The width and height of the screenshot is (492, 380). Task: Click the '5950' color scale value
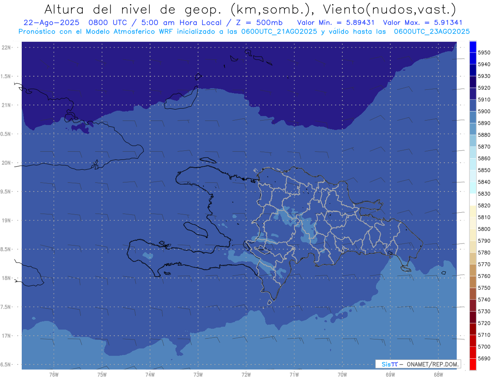click(484, 52)
